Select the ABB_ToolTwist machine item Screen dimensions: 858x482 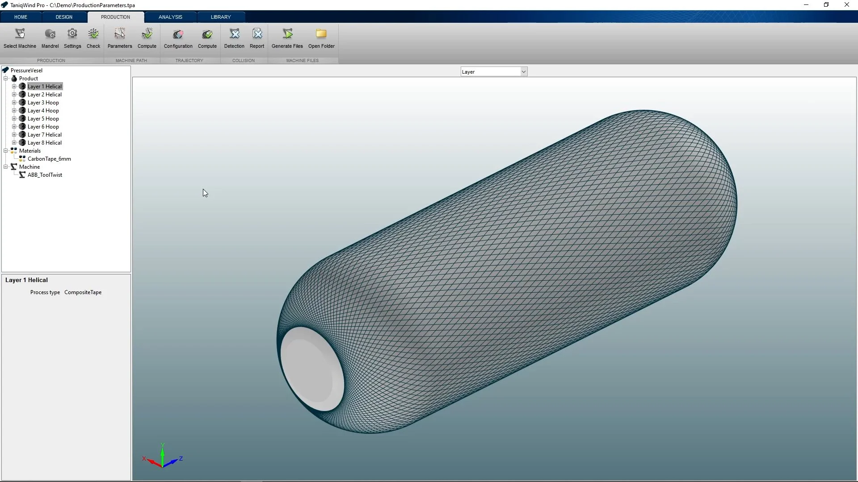point(45,175)
